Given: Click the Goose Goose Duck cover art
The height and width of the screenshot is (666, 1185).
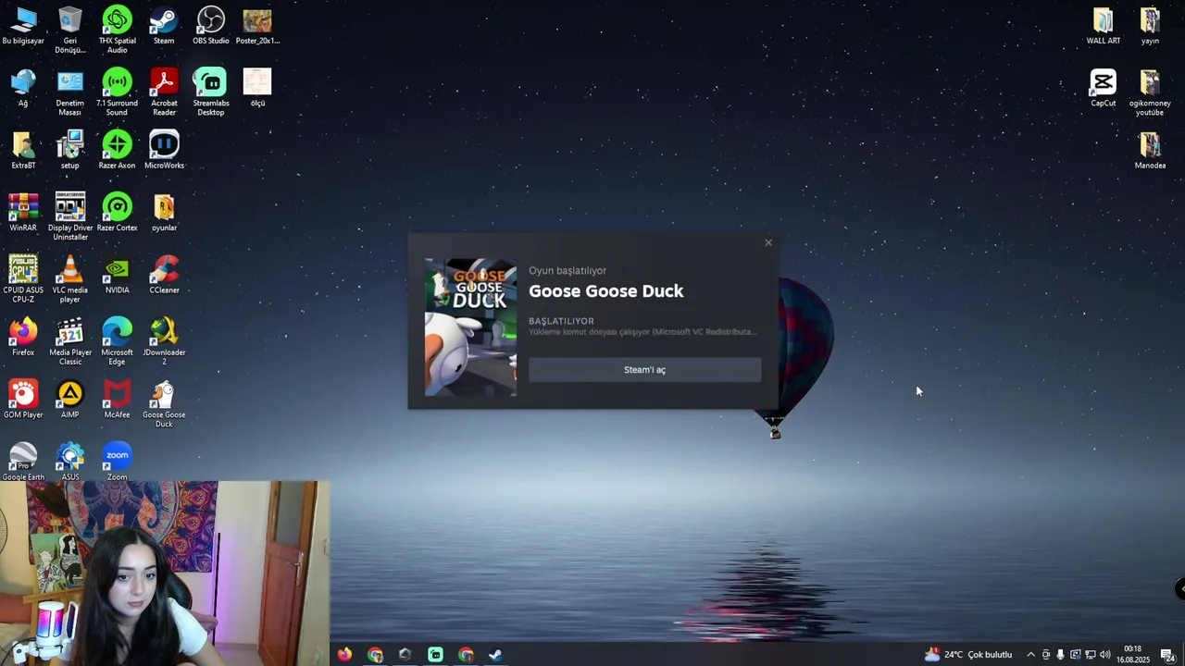Looking at the screenshot, I should (x=470, y=327).
